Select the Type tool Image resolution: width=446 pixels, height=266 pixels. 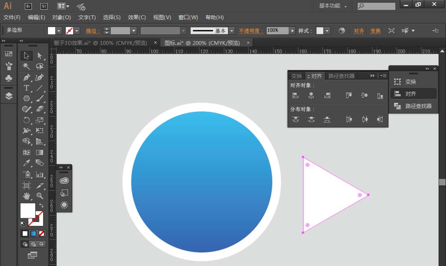pos(26,88)
